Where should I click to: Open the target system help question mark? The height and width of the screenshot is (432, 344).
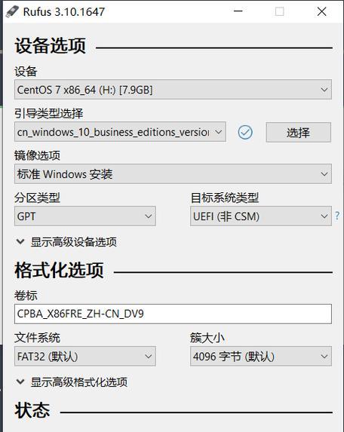(x=337, y=216)
